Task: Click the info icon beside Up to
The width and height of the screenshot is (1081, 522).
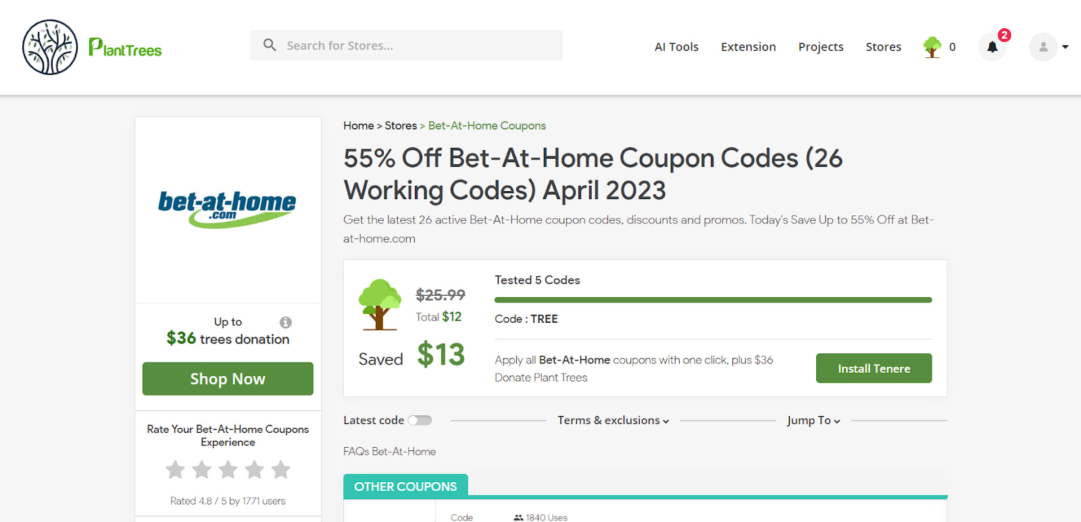Action: click(x=286, y=322)
